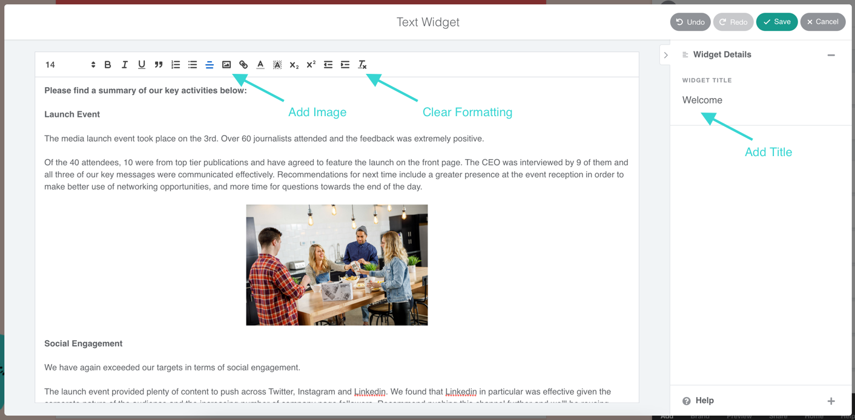This screenshot has height=420, width=855.
Task: Toggle center alignment in toolbar
Action: [x=210, y=65]
